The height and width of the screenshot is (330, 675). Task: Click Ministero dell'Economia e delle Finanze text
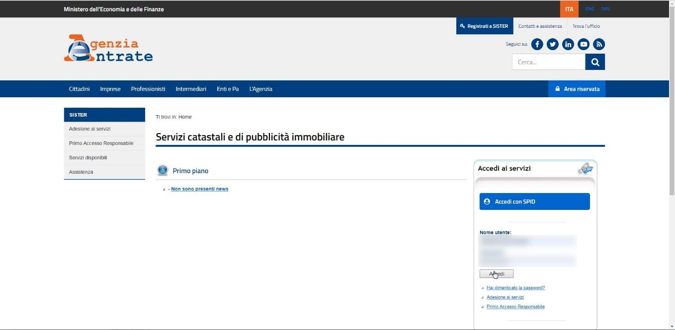point(114,9)
